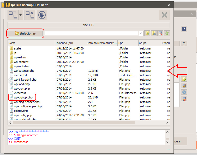This screenshot has height=155, width=197.
Task: Select the wp-blog-header.php file
Action: (x=27, y=102)
